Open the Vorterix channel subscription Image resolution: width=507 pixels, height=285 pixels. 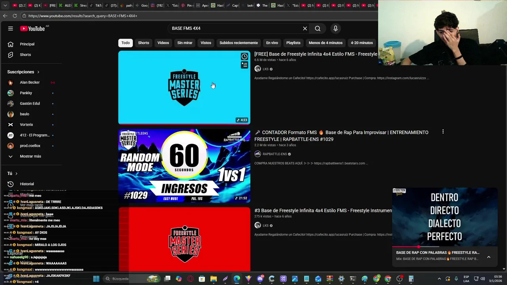pos(32,125)
